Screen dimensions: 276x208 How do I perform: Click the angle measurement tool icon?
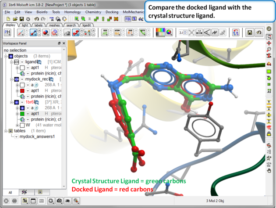point(207,33)
